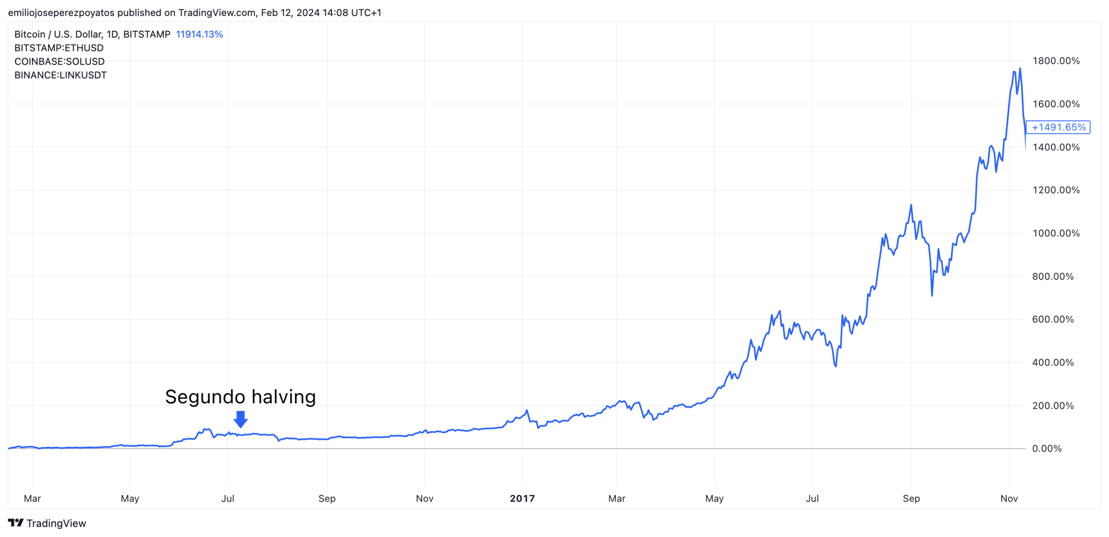The height and width of the screenshot is (537, 1109).
Task: Click the blue down arrow halving marker
Action: [x=240, y=419]
